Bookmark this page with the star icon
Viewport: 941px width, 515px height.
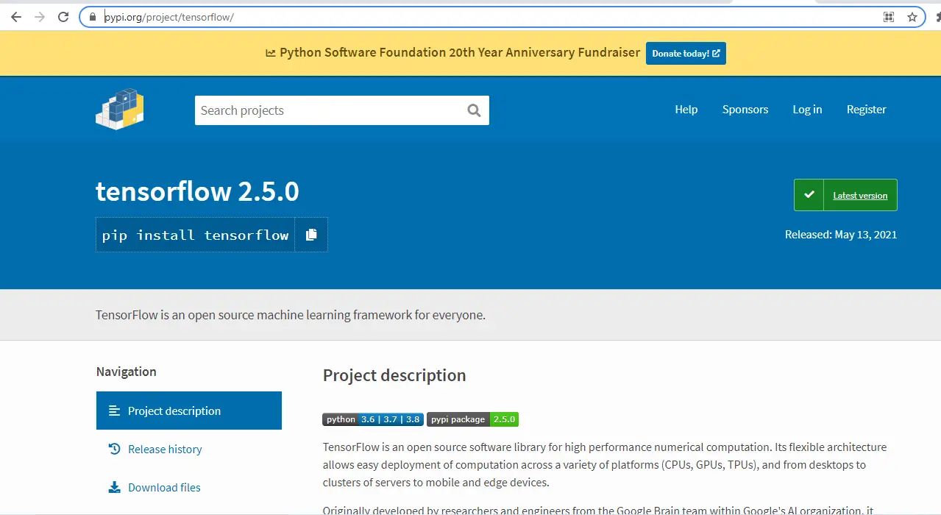[912, 17]
